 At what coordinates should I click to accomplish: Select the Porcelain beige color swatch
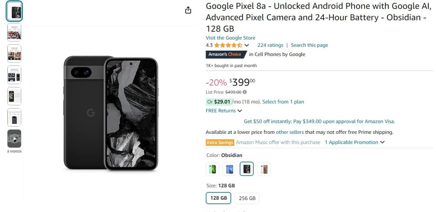click(x=264, y=169)
